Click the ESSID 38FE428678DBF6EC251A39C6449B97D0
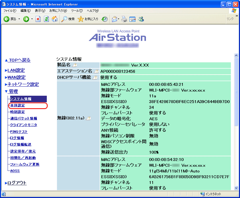 tap(189, 102)
